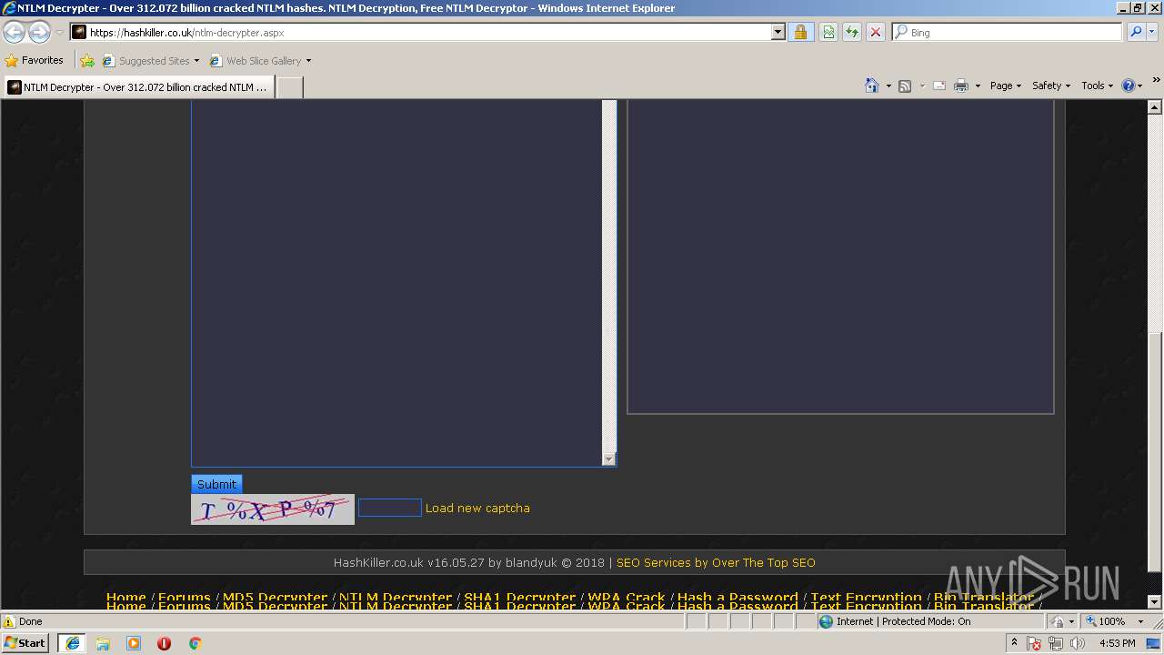Expand the address bar URL dropdown
The height and width of the screenshot is (655, 1164).
pyautogui.click(x=778, y=32)
